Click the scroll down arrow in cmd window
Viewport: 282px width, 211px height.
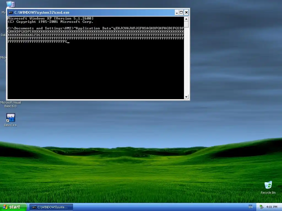coord(186,97)
